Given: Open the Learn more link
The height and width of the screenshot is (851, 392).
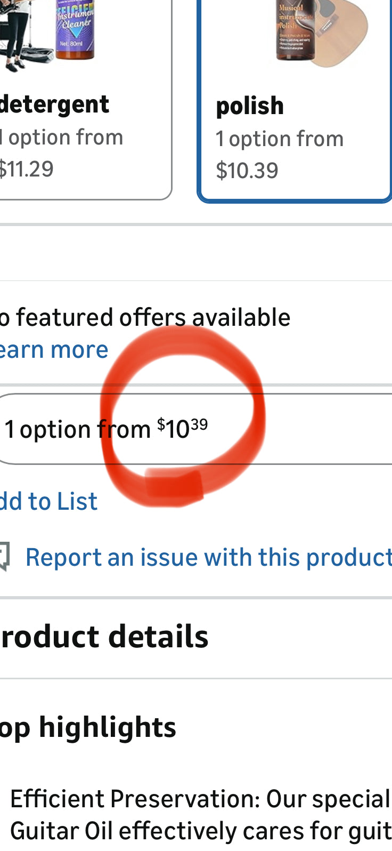Looking at the screenshot, I should click(x=54, y=350).
